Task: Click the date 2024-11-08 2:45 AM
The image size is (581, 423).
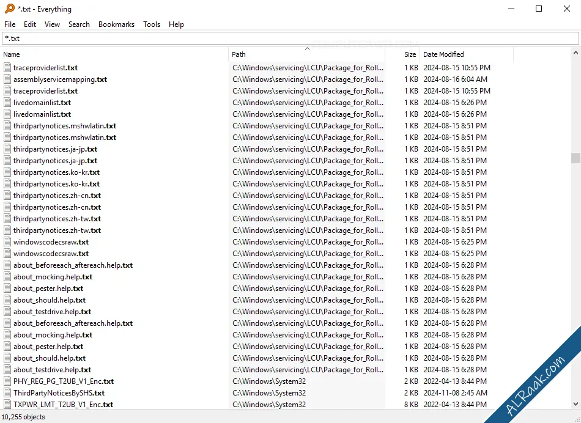Action: tap(456, 392)
